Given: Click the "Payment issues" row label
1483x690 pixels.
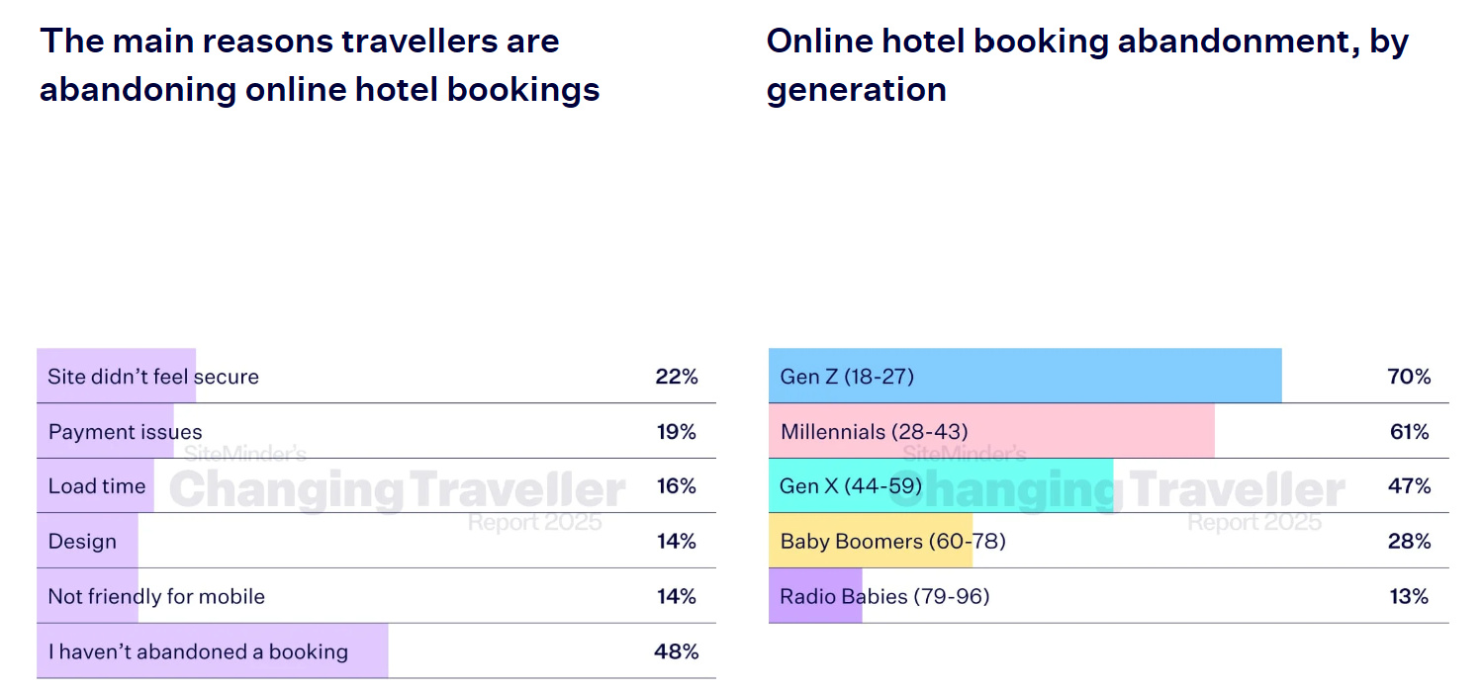Looking at the screenshot, I should (125, 432).
